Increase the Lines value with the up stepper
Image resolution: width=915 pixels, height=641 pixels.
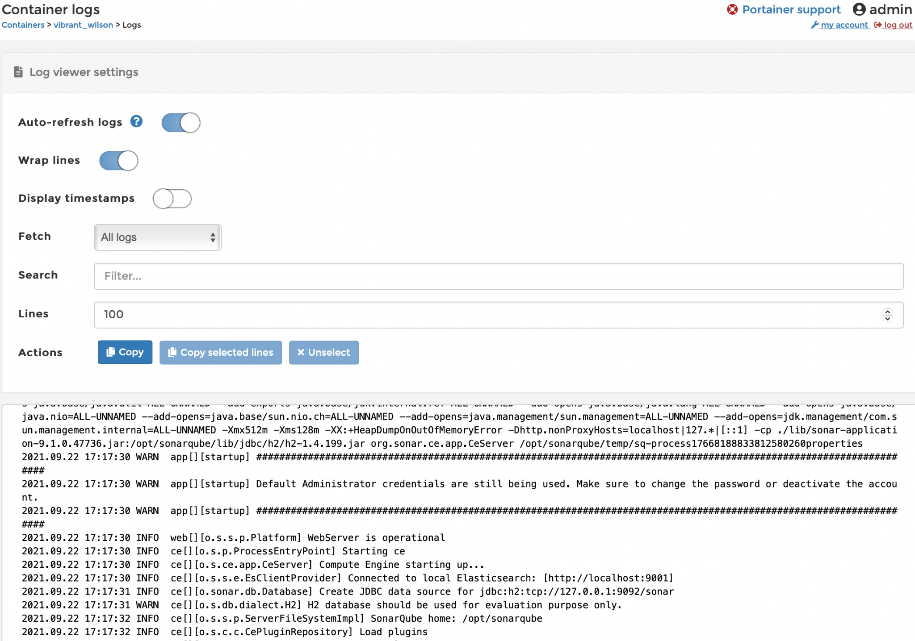887,311
